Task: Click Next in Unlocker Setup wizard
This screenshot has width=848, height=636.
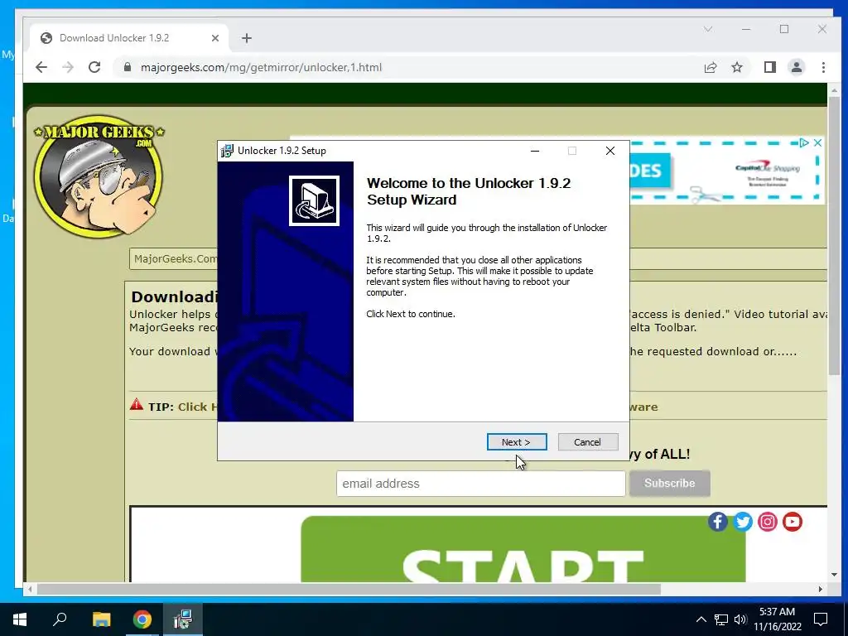Action: point(517,442)
